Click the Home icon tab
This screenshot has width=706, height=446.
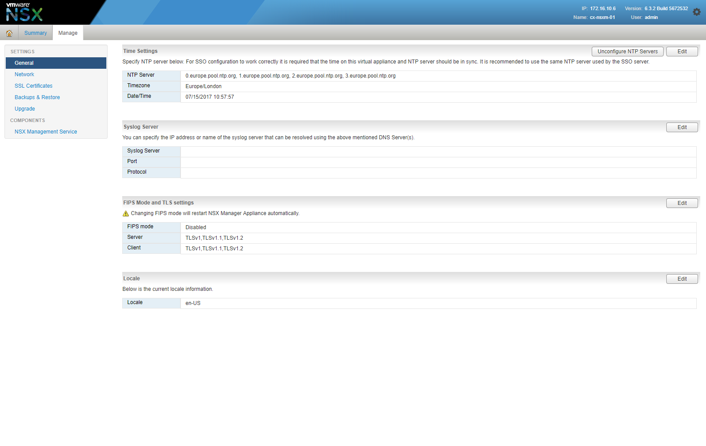(x=9, y=33)
